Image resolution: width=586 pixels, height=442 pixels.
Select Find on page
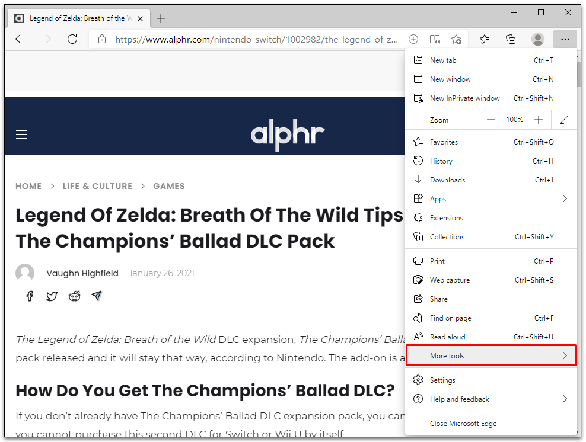click(x=491, y=318)
